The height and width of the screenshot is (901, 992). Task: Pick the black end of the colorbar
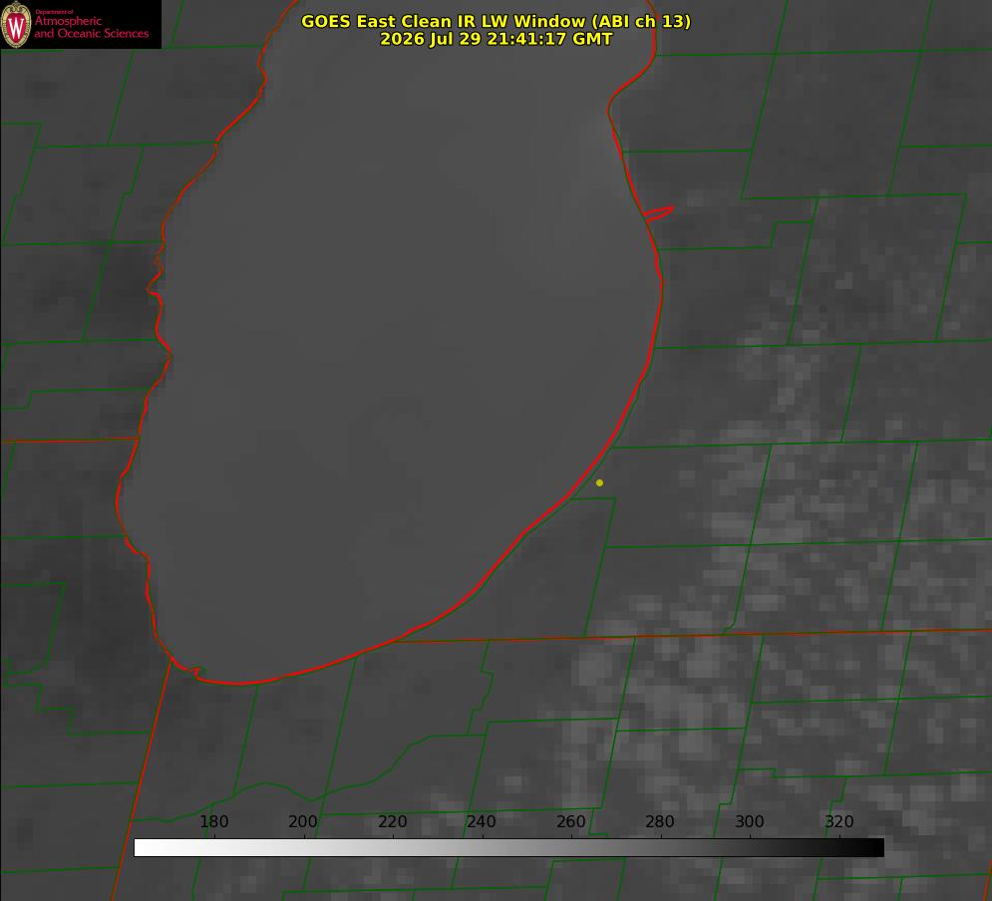875,847
